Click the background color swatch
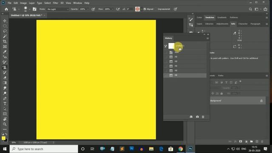This screenshot has width=272, height=153. (x=6, y=141)
